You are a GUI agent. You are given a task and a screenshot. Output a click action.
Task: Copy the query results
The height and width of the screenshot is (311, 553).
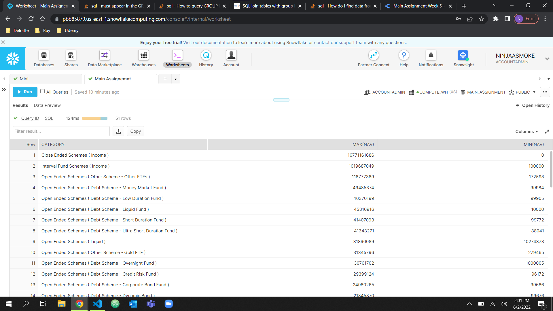(135, 131)
